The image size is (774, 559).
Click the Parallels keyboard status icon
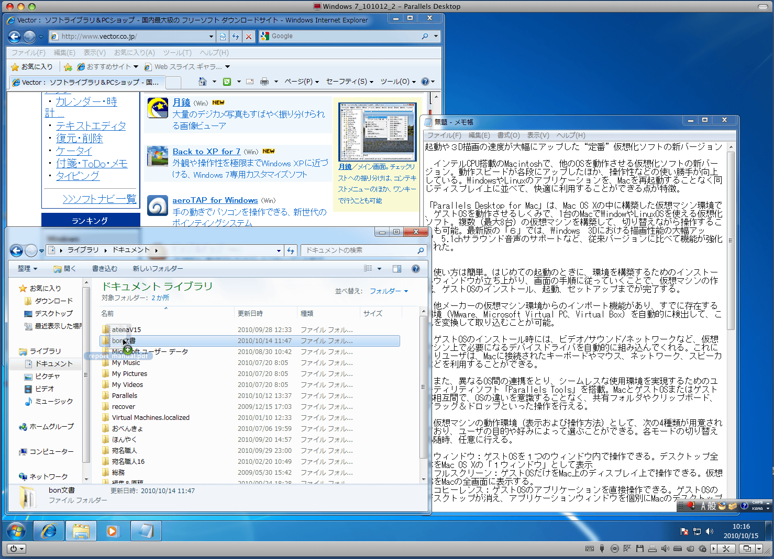coord(590,549)
